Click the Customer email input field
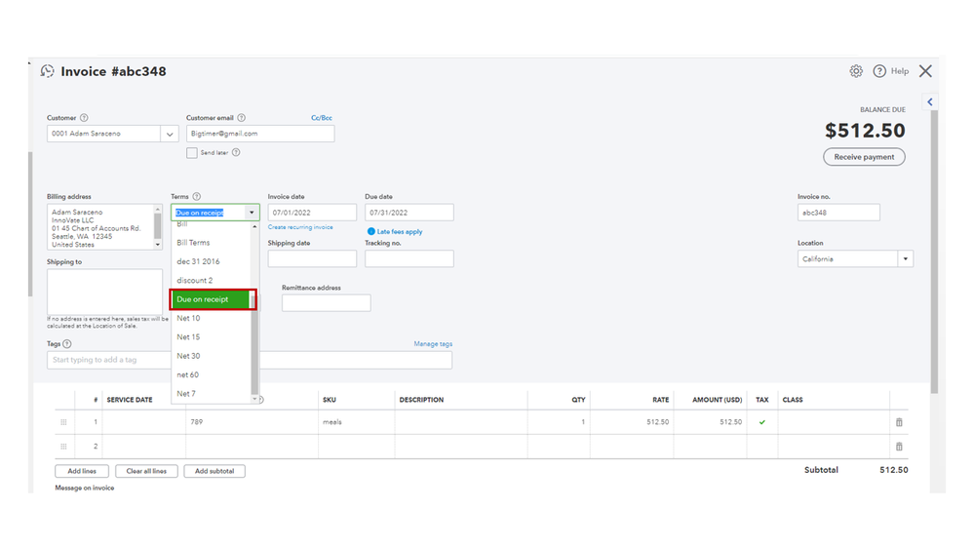Viewport: 974px width, 548px height. 260,135
